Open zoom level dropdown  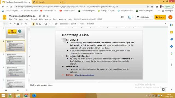tap(29, 24)
